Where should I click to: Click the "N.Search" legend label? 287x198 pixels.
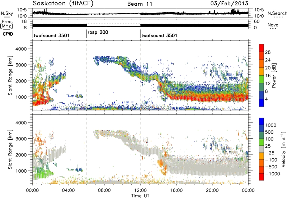coord(277,13)
